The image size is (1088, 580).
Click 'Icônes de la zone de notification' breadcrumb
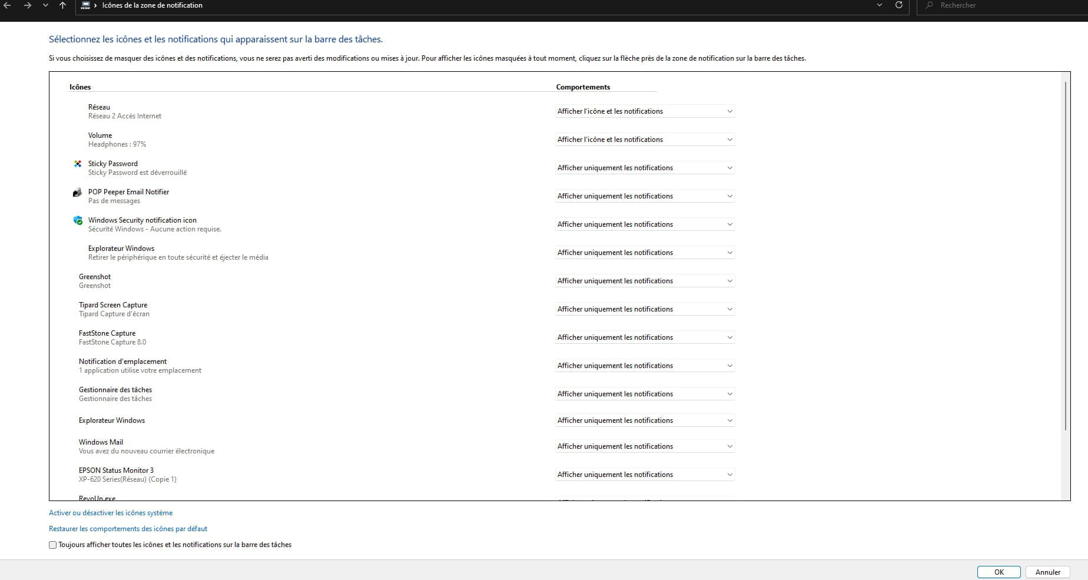pyautogui.click(x=152, y=5)
